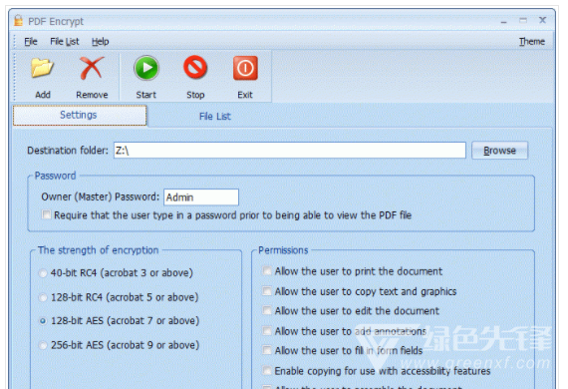
Task: Click the Stop prohibition icon
Action: [195, 68]
